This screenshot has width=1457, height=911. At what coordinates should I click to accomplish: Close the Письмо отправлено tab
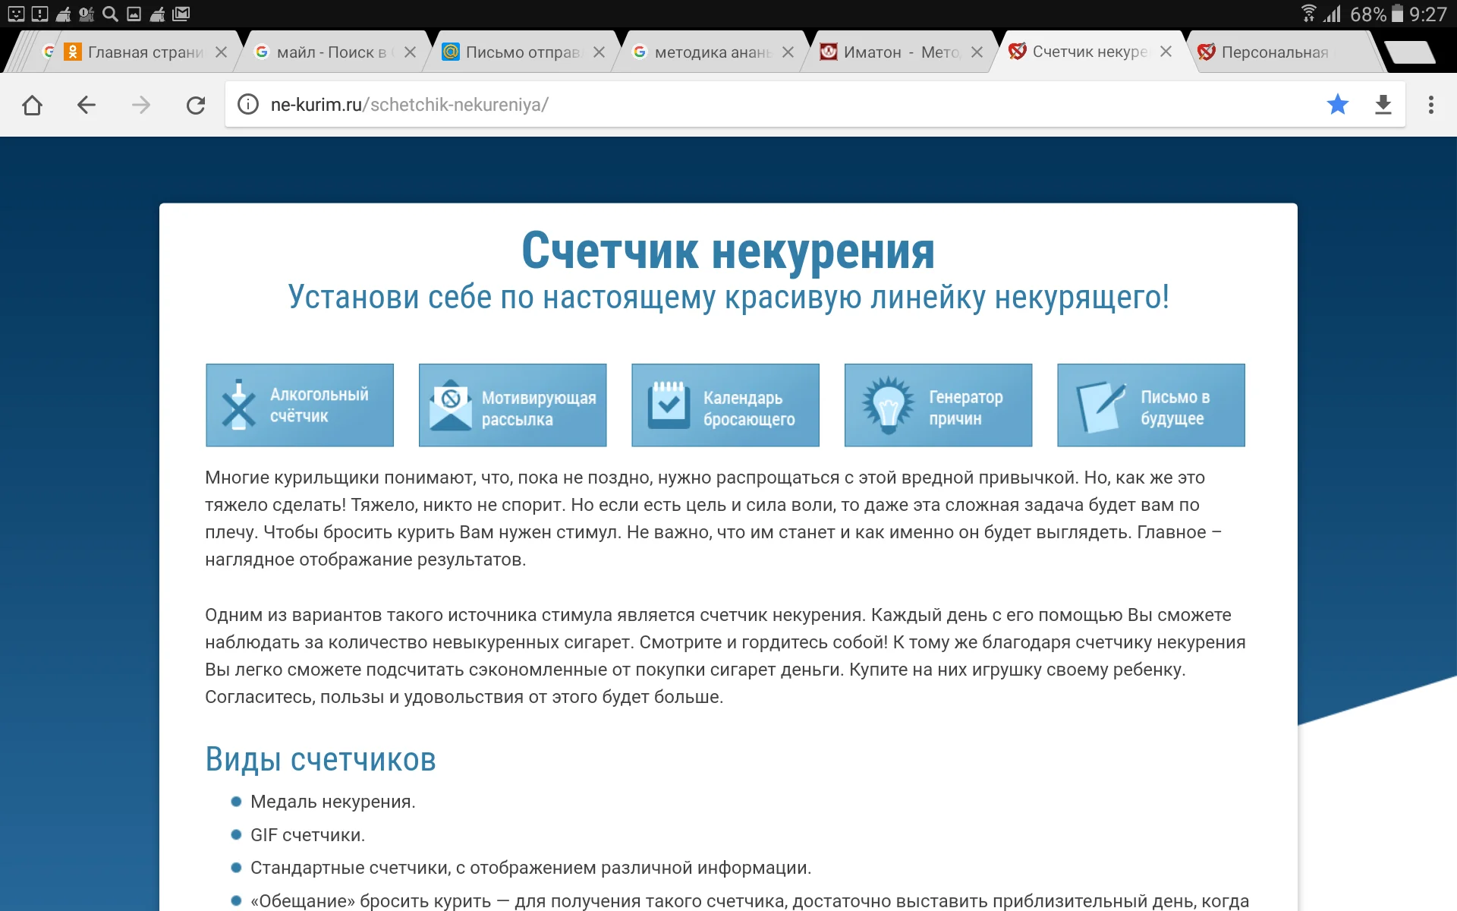[599, 52]
